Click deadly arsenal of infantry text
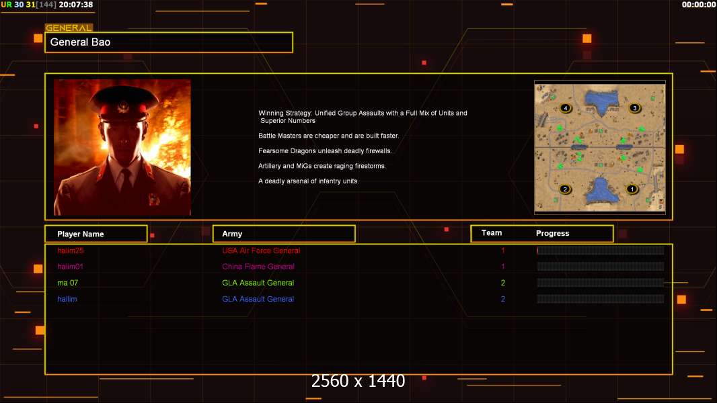 [x=308, y=181]
